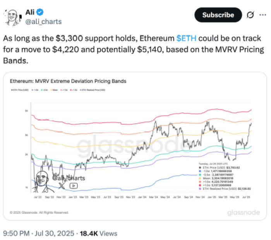The height and width of the screenshot is (240, 271).
Task: Click the 18.4K Views count
Action: coord(98,233)
